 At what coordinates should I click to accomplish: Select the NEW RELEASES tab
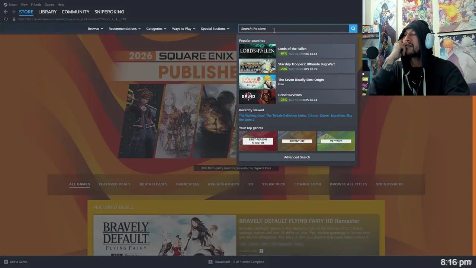tap(153, 184)
